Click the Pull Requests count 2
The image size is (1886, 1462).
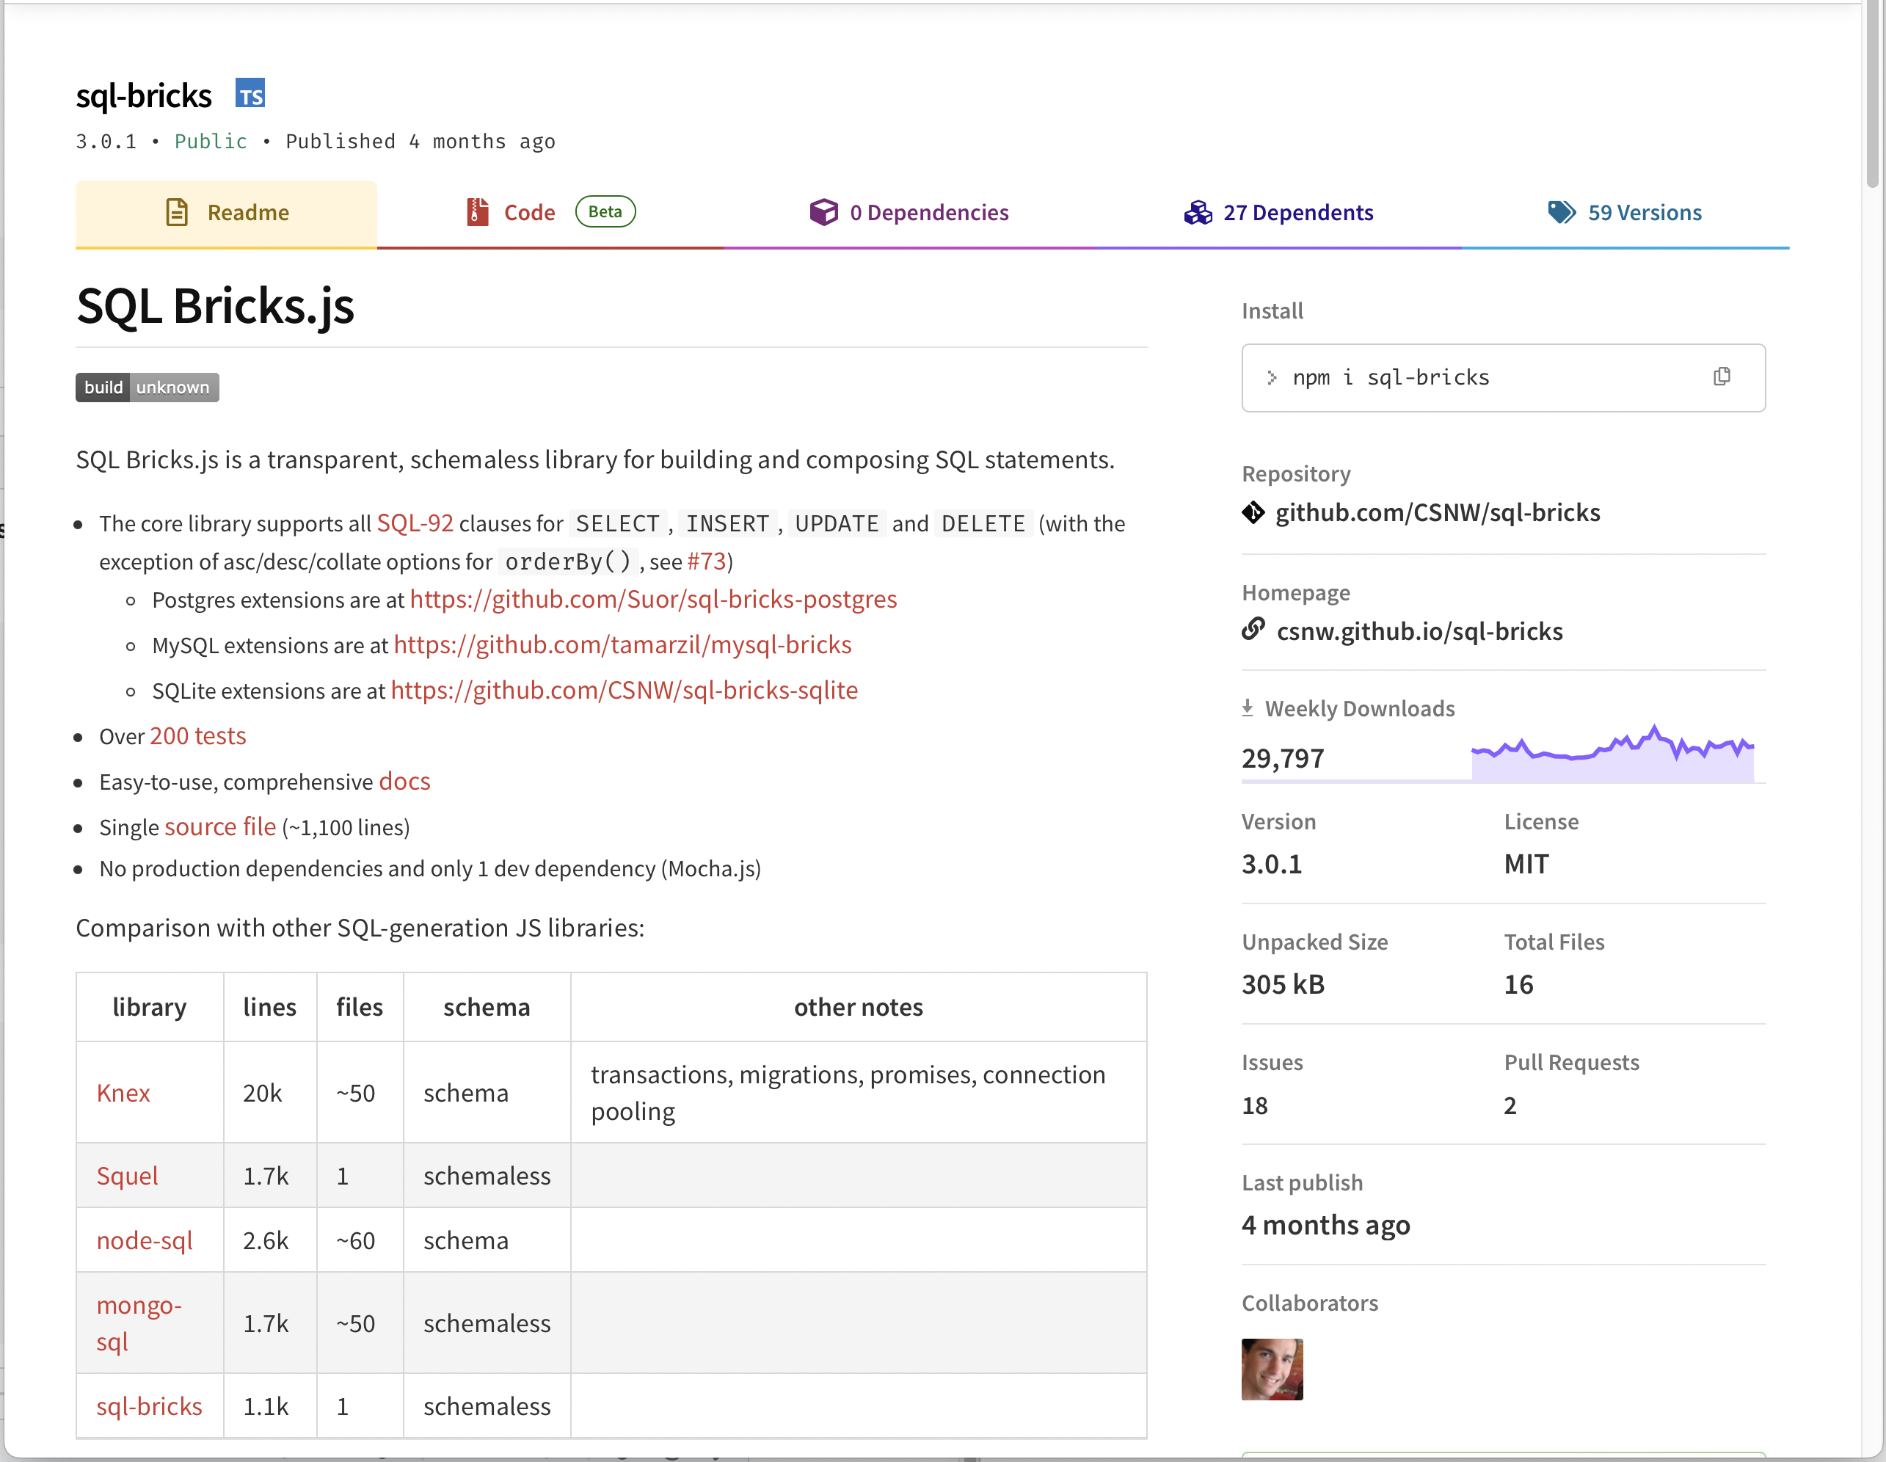tap(1510, 1105)
